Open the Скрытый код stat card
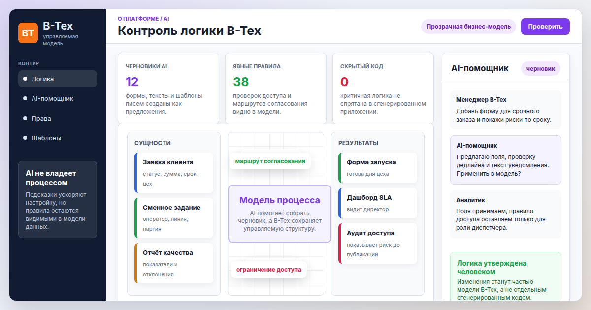This screenshot has height=310, width=591. [383, 88]
